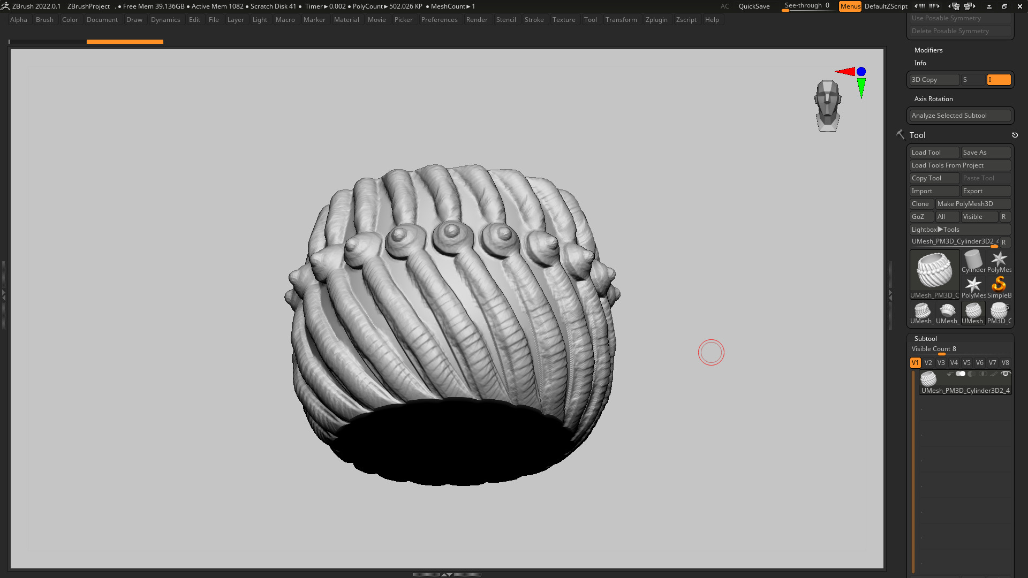Switch to the V3 visibility set
Image resolution: width=1028 pixels, height=578 pixels.
(941, 363)
